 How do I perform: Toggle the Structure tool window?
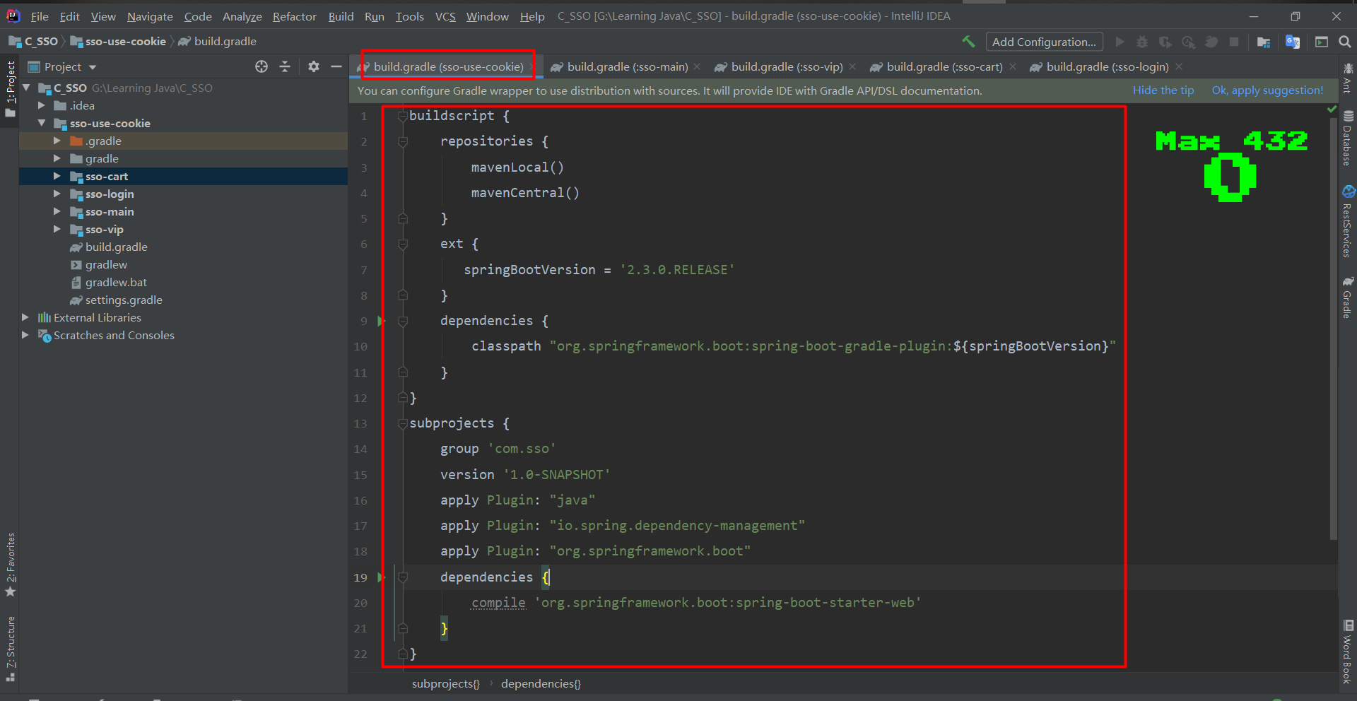point(11,648)
